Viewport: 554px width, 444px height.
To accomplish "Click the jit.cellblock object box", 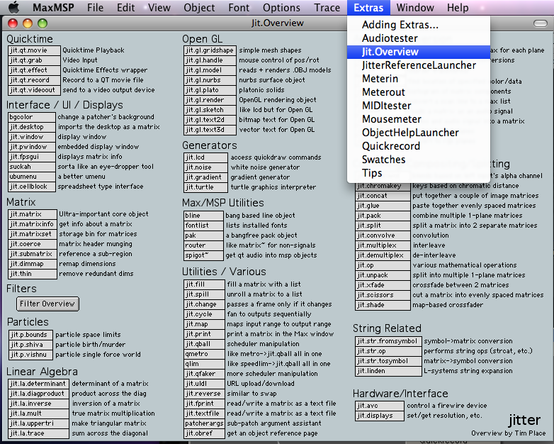I will (31, 187).
